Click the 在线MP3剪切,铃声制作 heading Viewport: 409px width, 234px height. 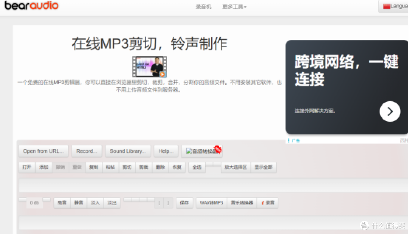150,44
